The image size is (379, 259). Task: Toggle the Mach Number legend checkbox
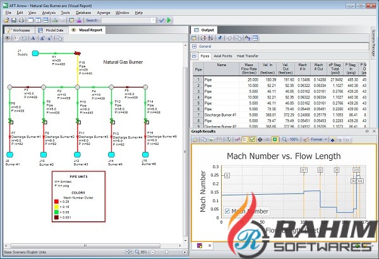click(227, 211)
